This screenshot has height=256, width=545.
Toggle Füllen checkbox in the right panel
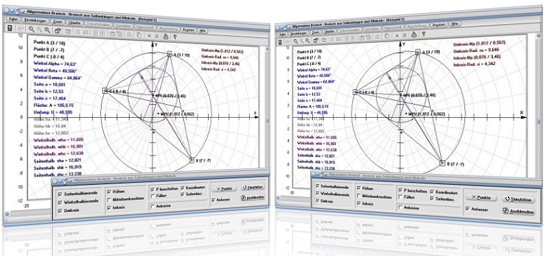[401, 196]
